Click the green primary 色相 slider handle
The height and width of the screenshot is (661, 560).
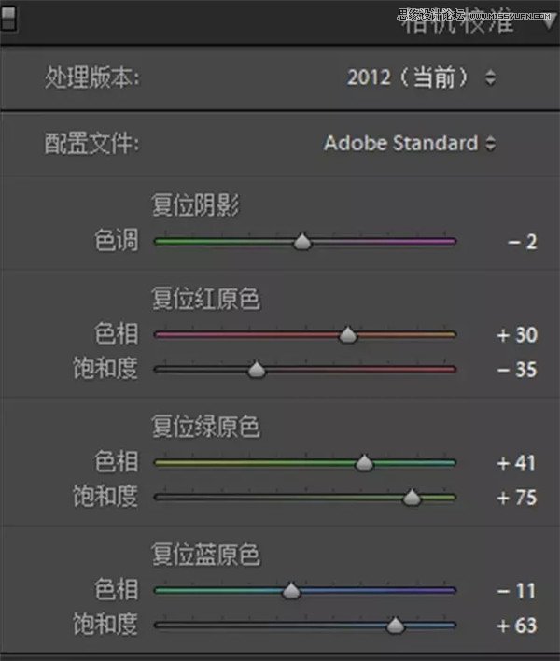pos(364,463)
